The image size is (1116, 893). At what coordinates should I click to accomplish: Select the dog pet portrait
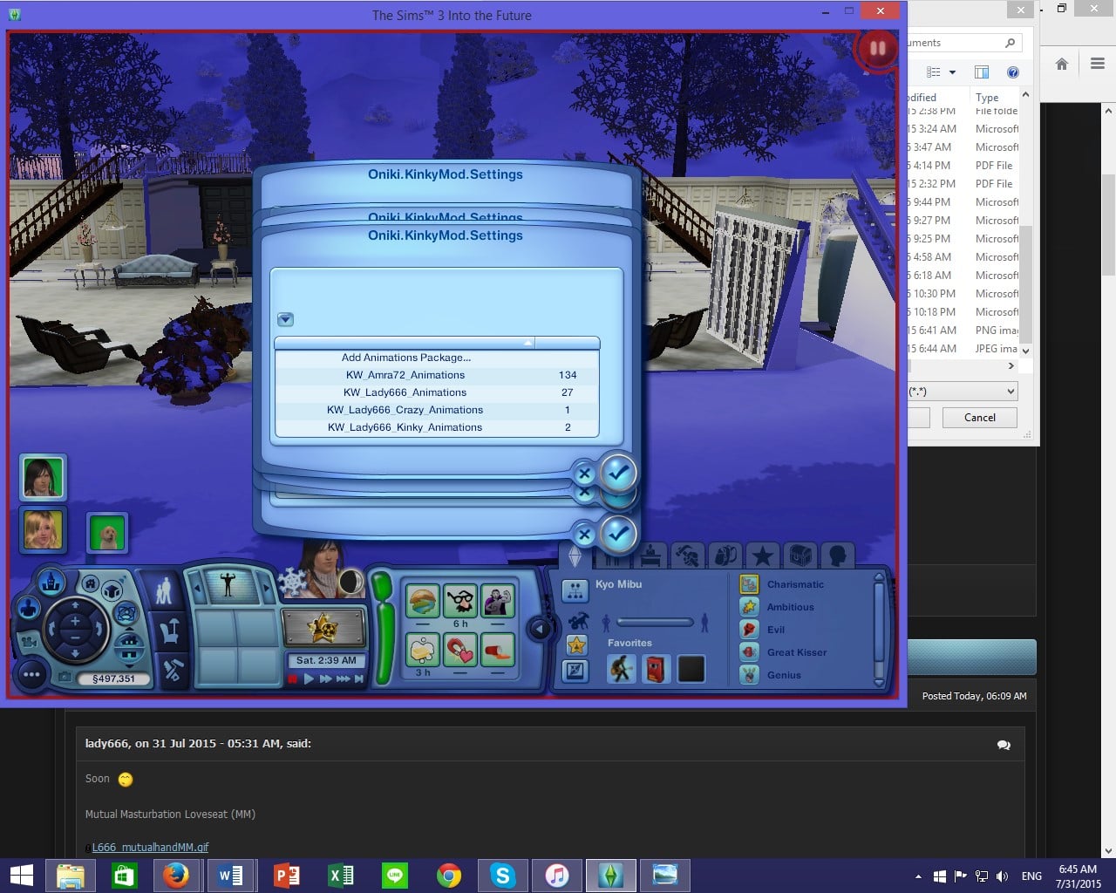[x=107, y=533]
